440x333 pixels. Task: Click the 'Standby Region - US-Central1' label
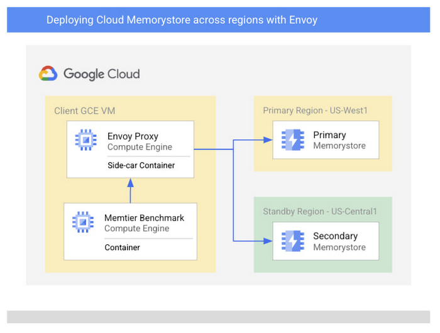[320, 211]
